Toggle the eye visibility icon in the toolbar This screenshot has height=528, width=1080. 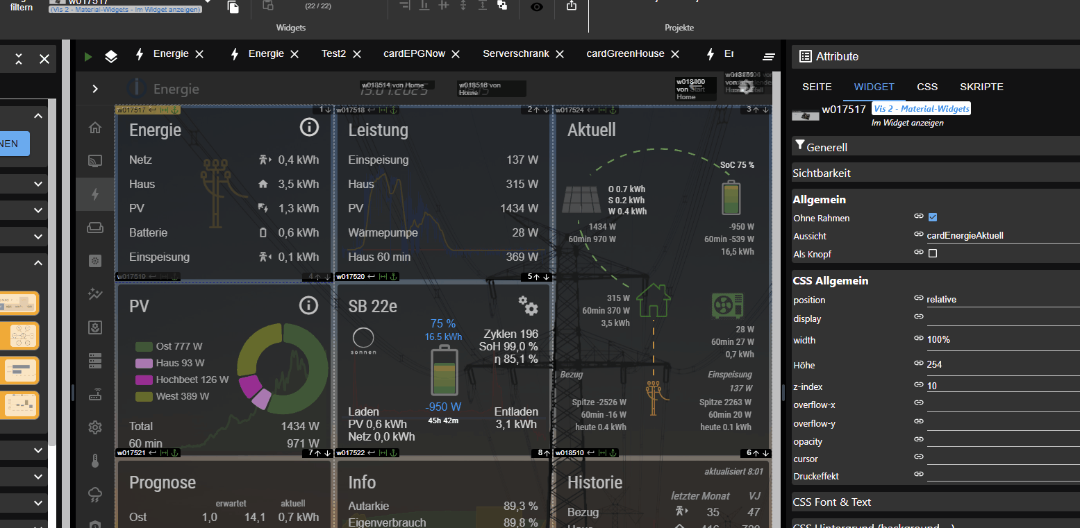[x=537, y=7]
